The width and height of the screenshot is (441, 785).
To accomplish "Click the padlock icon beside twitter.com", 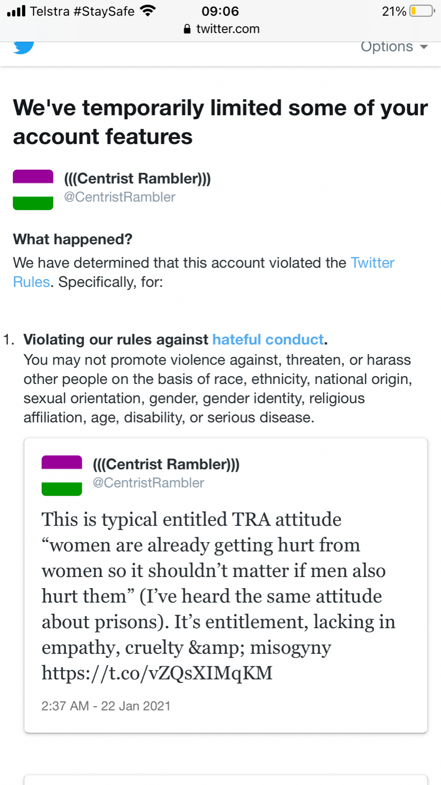I will click(x=187, y=29).
